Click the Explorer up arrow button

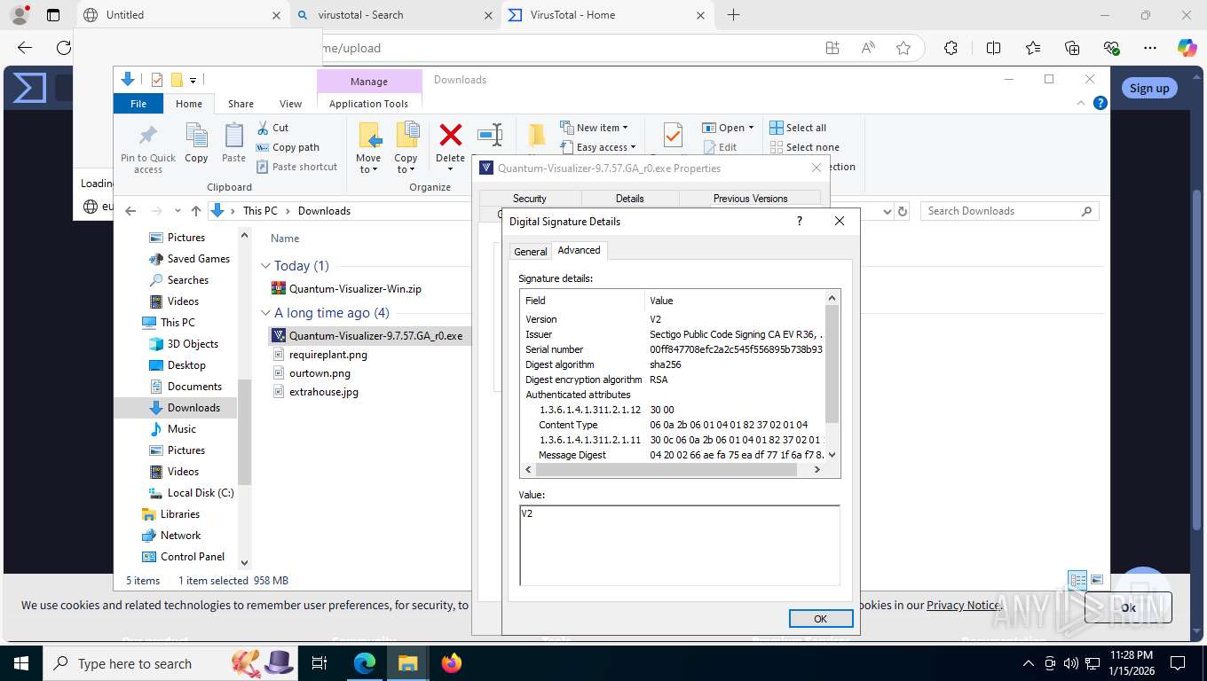[196, 211]
